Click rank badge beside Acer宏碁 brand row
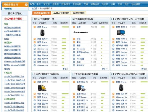Viewport: 148px width, 112px height. (x=74, y=59)
